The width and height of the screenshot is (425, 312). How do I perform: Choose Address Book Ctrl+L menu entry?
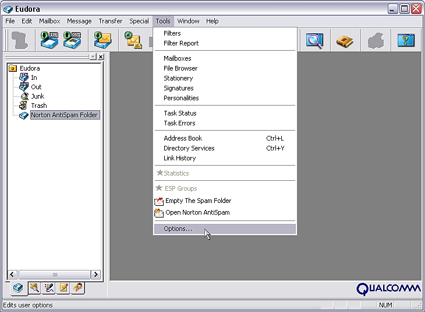pos(225,138)
